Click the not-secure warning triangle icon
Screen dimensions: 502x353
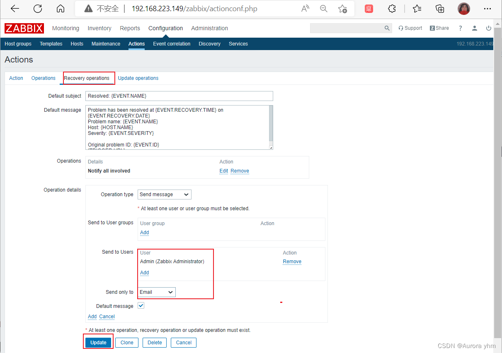[x=88, y=9]
